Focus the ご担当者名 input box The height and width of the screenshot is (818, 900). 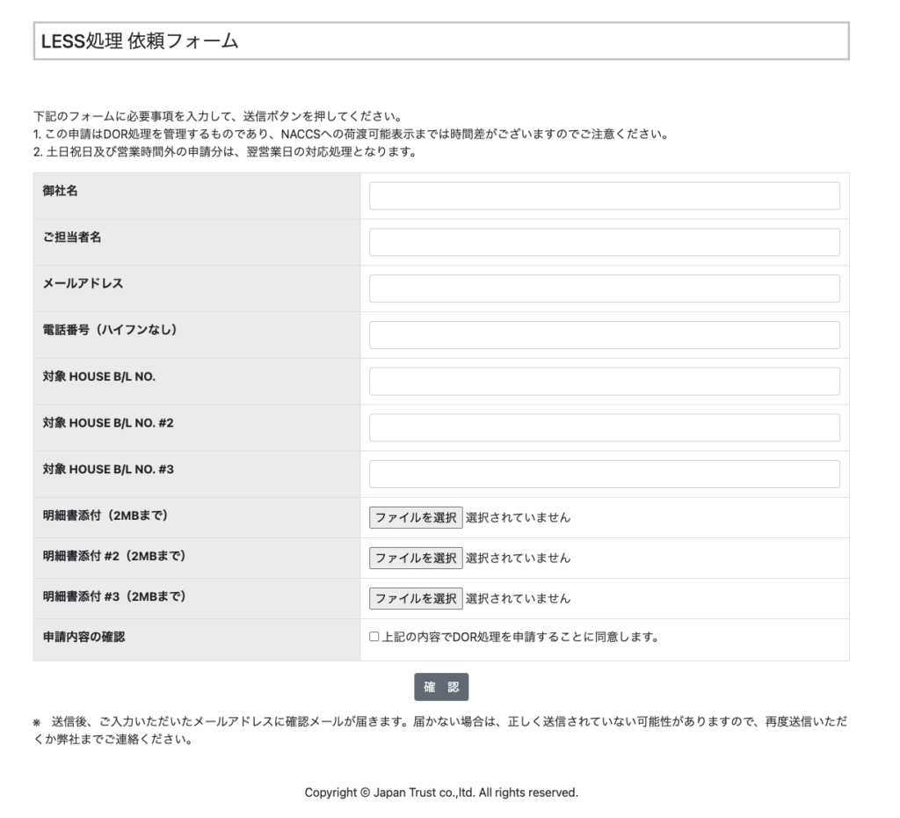click(x=604, y=242)
